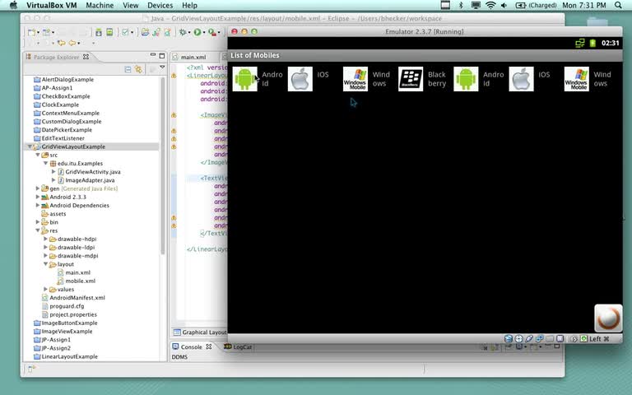The image size is (632, 395).
Task: Collapse the src folder in tree
Action: (38, 155)
